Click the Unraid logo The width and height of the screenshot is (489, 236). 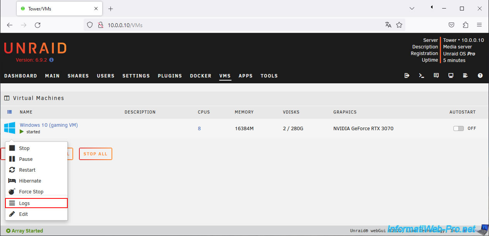point(35,48)
